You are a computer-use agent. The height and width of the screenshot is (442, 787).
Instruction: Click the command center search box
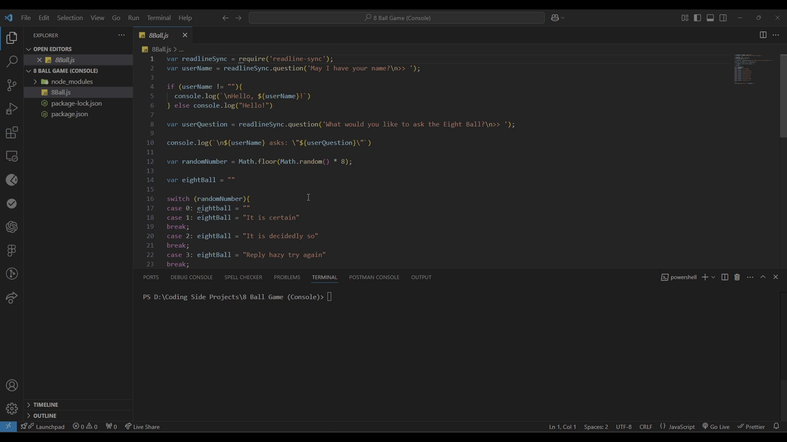click(397, 18)
